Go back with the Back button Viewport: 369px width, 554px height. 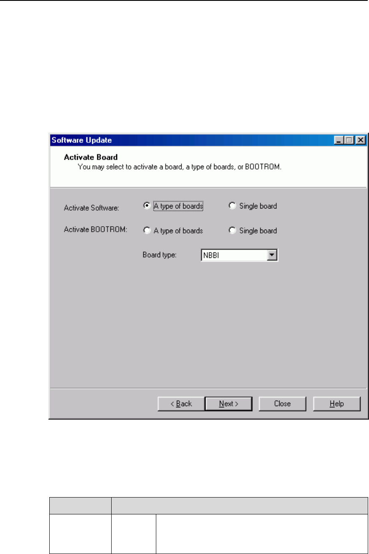pyautogui.click(x=181, y=404)
